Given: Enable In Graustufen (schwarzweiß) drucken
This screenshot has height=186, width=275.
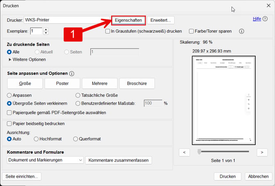Looking at the screenshot, I should pos(108,32).
